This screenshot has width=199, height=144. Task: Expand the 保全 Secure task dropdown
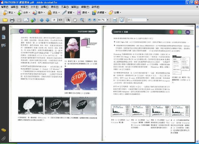[x=59, y=13]
